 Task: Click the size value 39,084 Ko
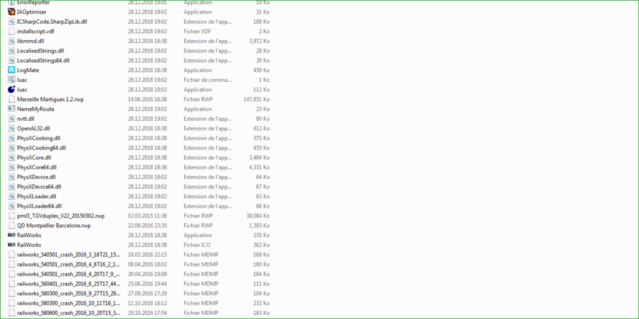point(257,216)
